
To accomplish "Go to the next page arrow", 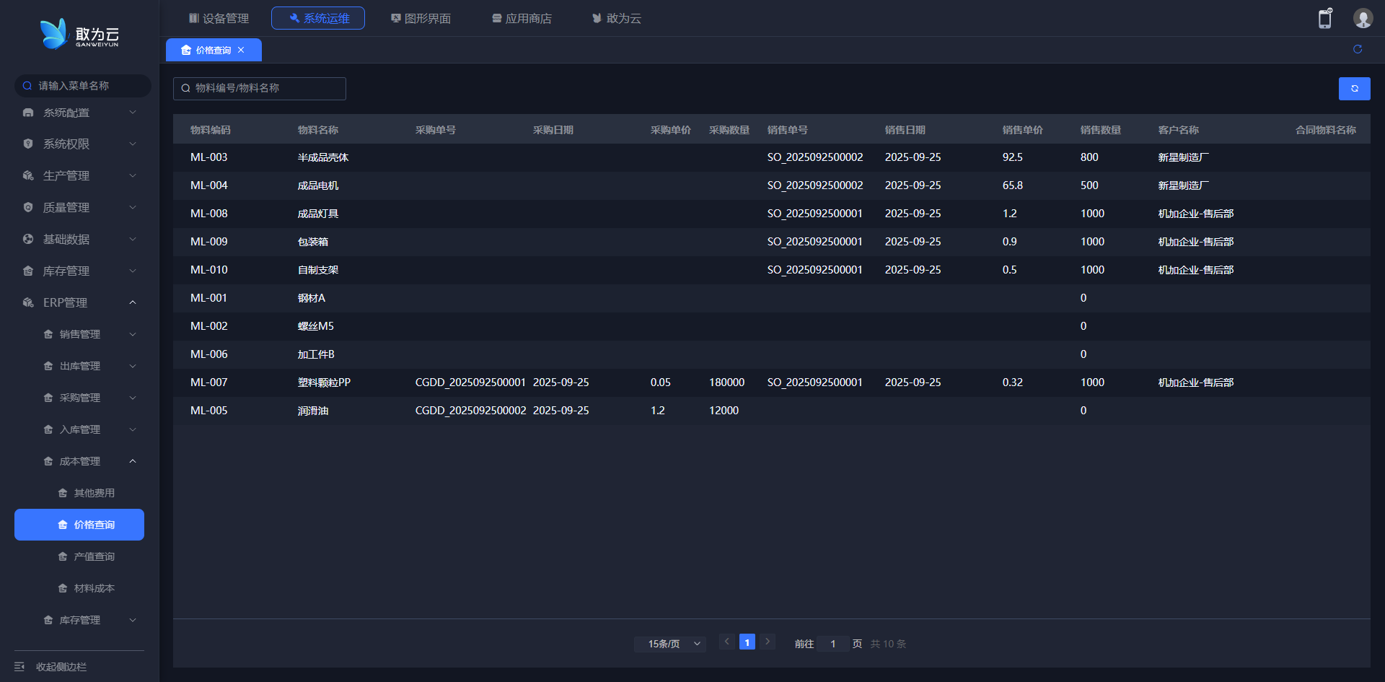I will tap(768, 642).
